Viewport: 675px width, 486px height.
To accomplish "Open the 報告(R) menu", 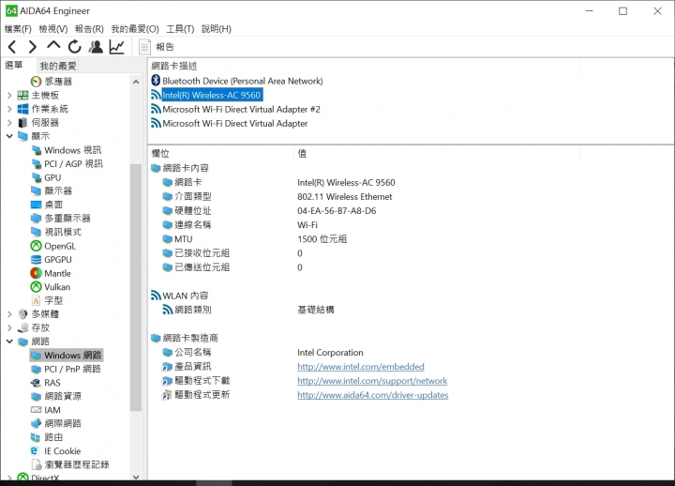I will [x=89, y=29].
